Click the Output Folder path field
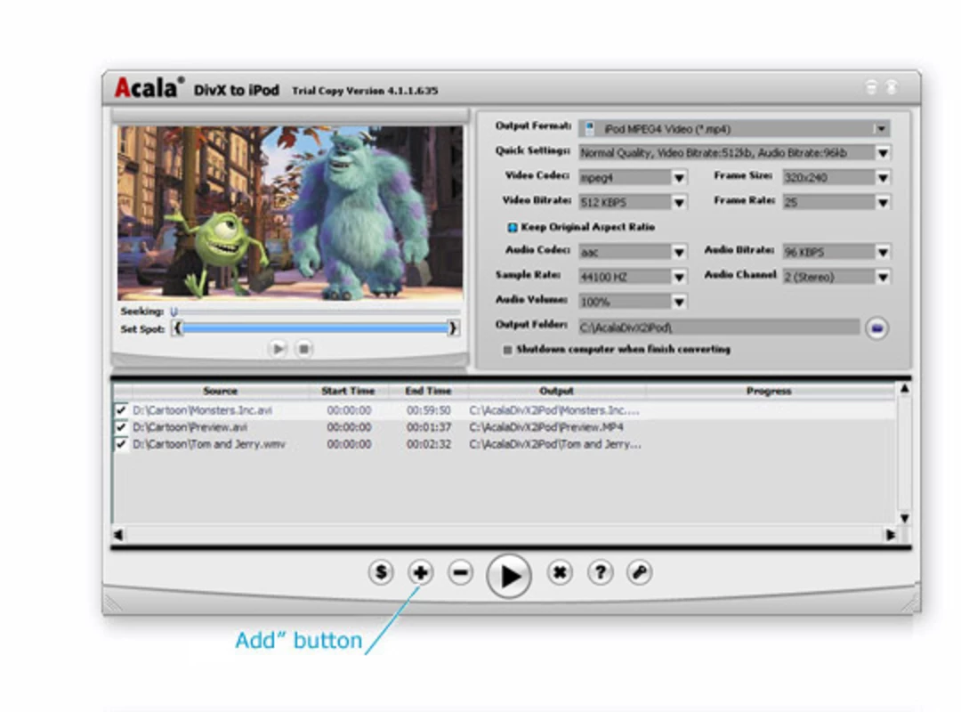The width and height of the screenshot is (961, 712). click(x=719, y=328)
